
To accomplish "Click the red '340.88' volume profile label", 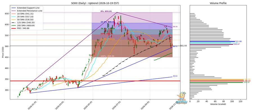I will coord(247,81).
